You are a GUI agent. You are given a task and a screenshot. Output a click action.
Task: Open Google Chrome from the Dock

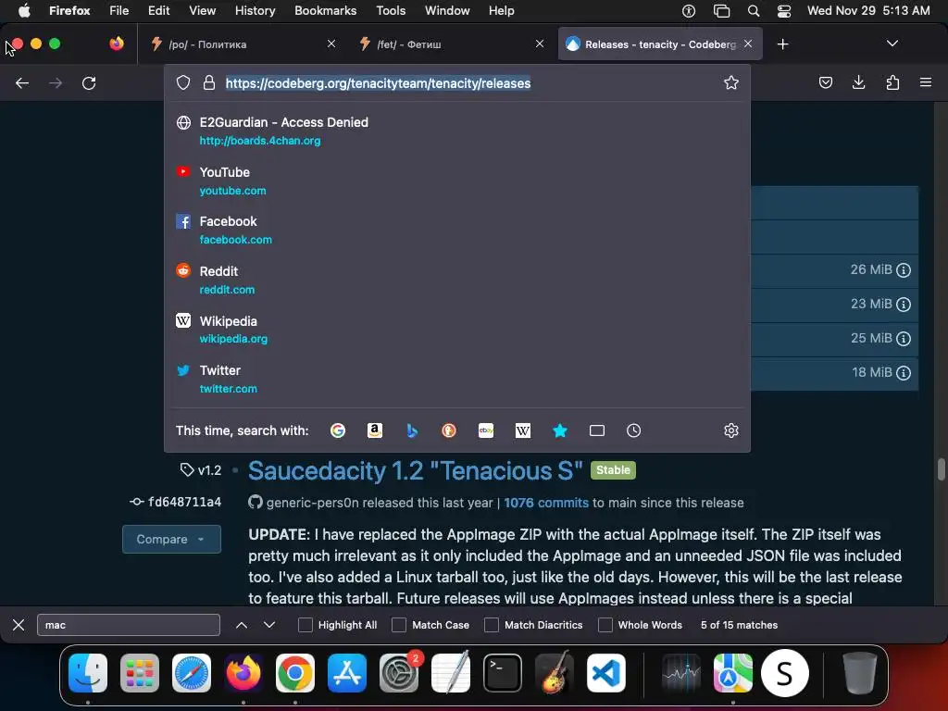tap(295, 673)
